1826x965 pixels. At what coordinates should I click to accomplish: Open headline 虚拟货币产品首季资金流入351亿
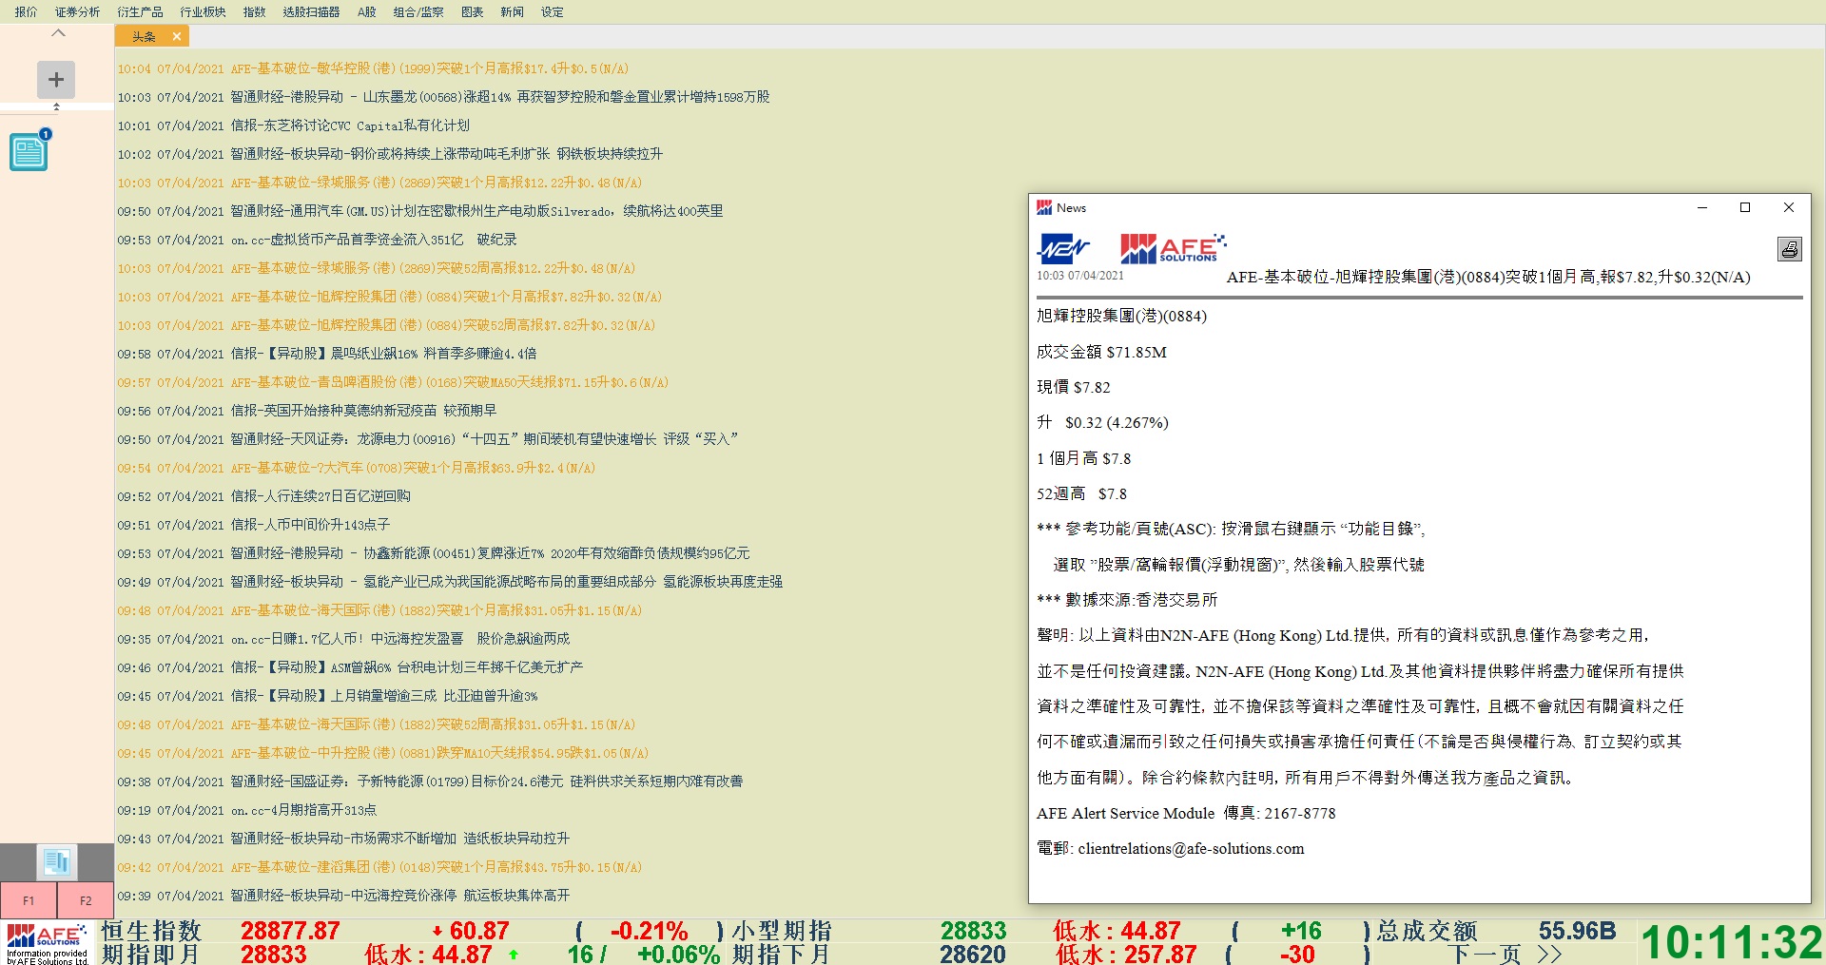point(317,240)
